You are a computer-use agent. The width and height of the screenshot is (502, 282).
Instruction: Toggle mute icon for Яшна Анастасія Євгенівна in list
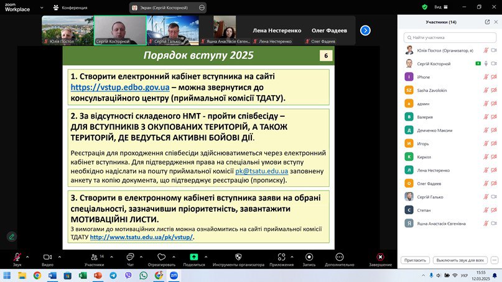pos(486,223)
